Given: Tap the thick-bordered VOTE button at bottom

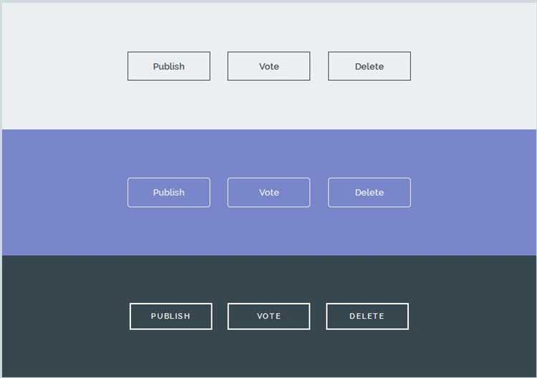Looking at the screenshot, I should (x=269, y=316).
